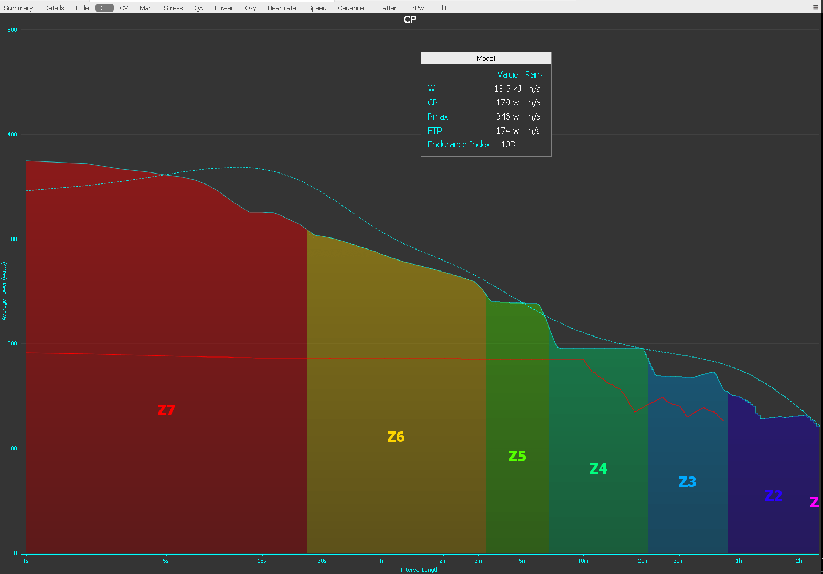Open the Summary tab
Image resolution: width=823 pixels, height=574 pixels.
coord(18,8)
